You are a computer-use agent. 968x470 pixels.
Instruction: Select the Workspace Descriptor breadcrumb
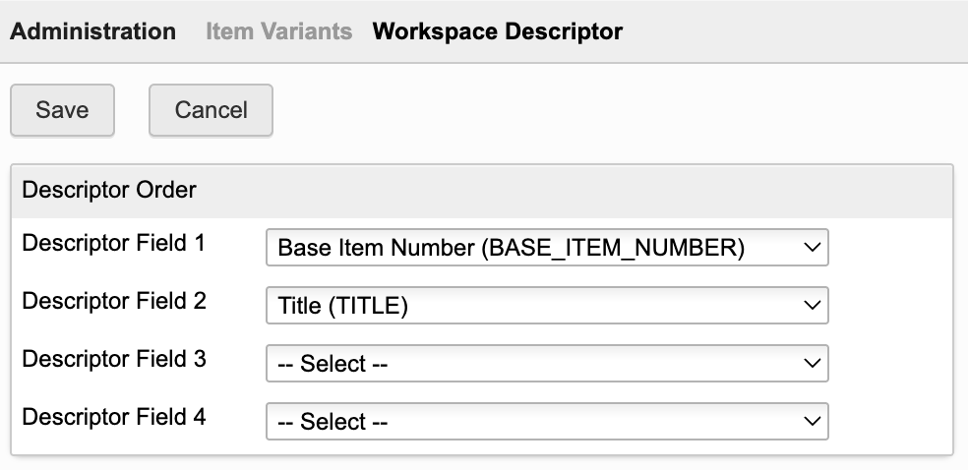click(x=497, y=31)
